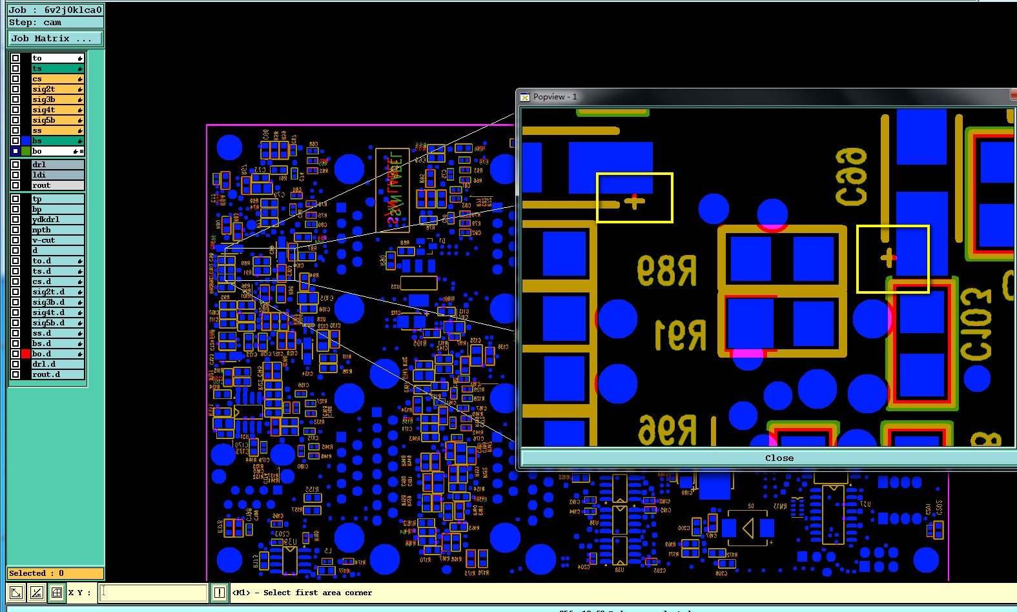Screen dimensions: 1017x612
Task: Click the hand icon on the bs layer row
Action: pyautogui.click(x=80, y=141)
